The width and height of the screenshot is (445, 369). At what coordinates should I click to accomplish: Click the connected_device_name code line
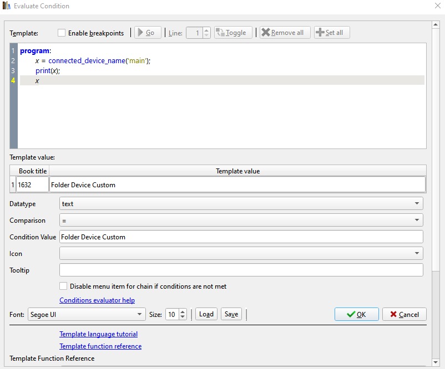tap(93, 60)
